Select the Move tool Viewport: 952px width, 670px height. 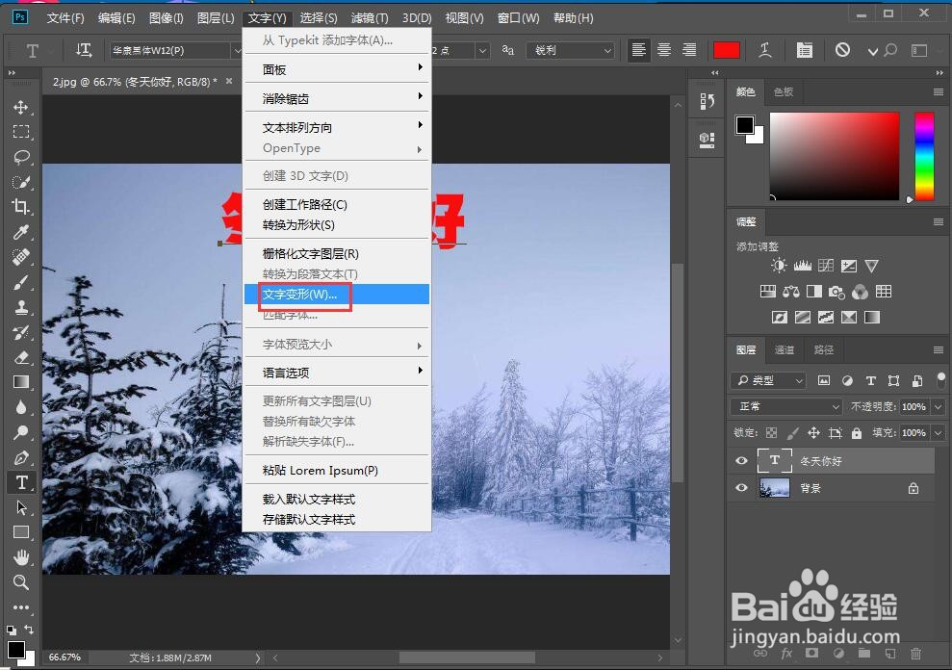(x=21, y=108)
